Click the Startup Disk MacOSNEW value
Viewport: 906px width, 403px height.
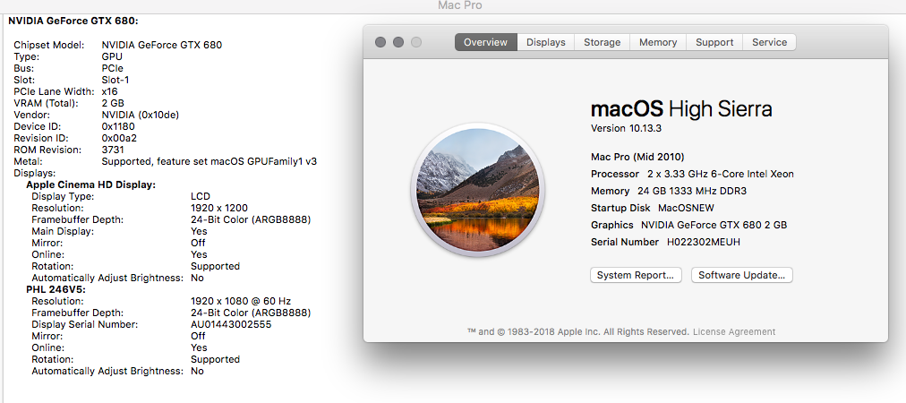pyautogui.click(x=686, y=208)
